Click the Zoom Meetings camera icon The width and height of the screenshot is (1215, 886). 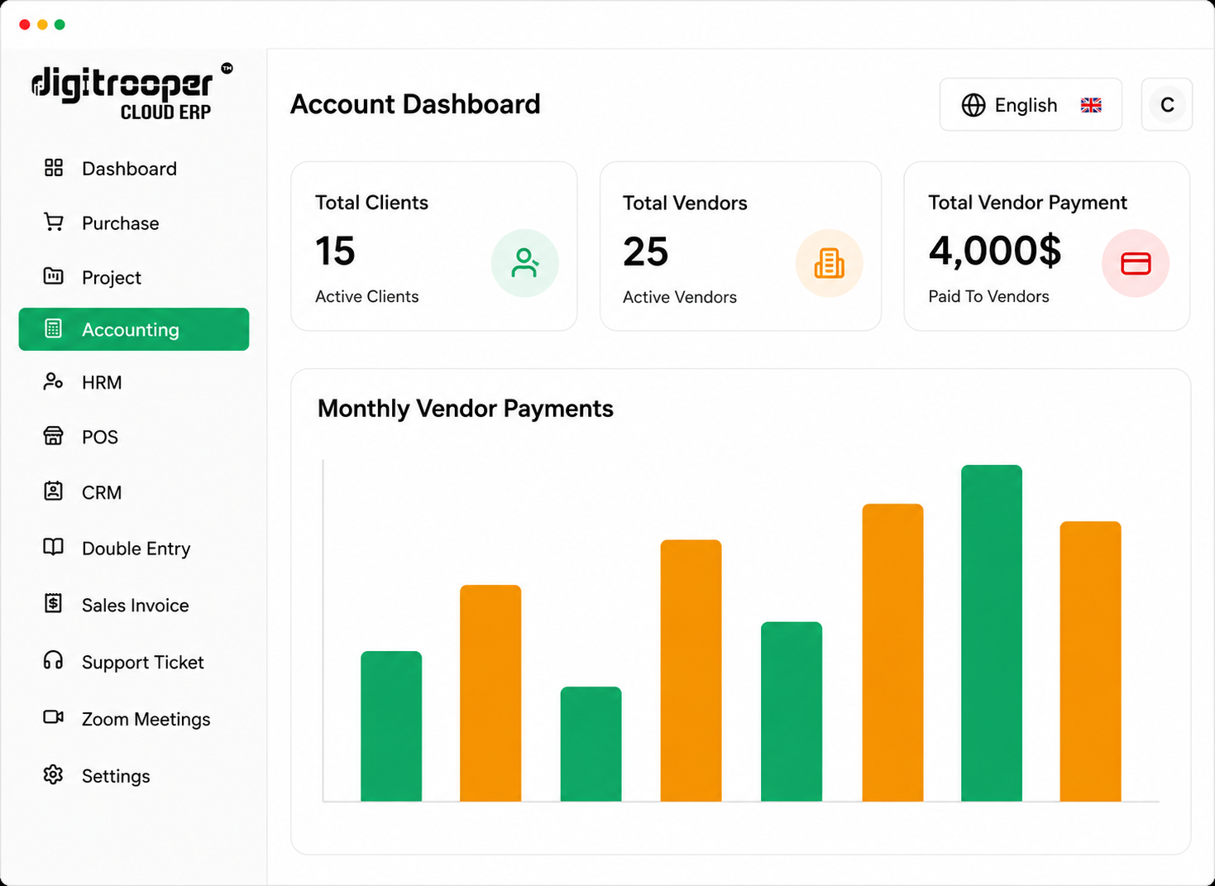54,717
